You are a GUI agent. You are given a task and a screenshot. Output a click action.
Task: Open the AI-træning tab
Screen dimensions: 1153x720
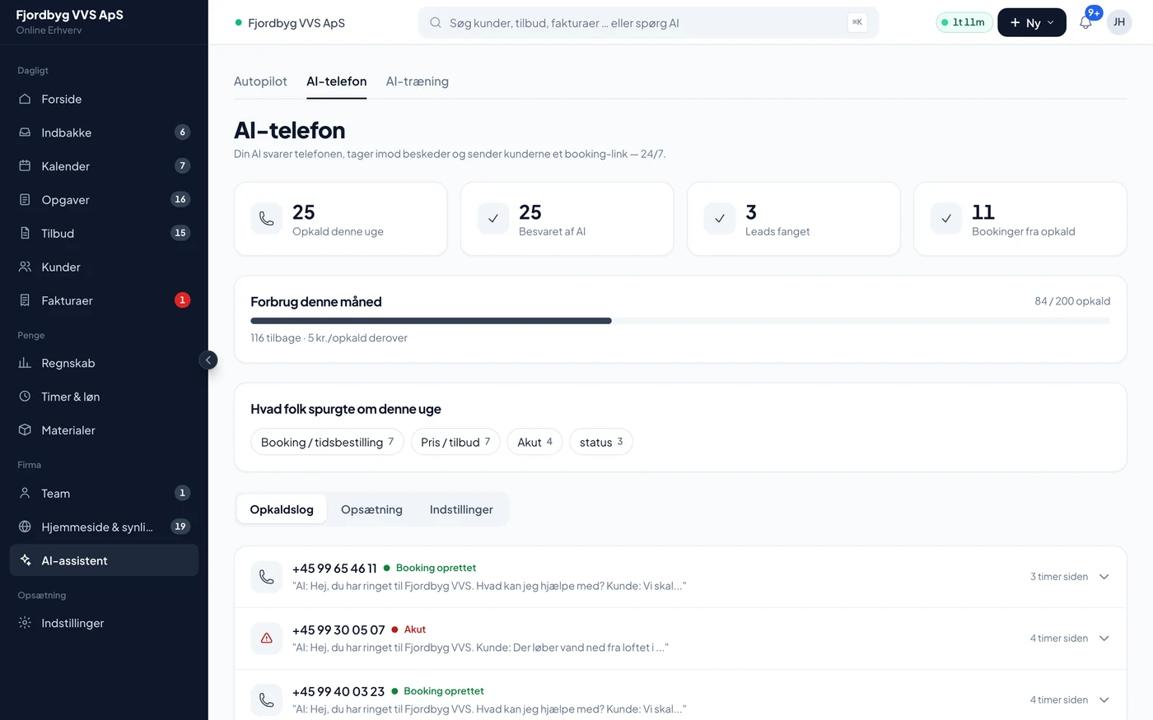tap(418, 81)
